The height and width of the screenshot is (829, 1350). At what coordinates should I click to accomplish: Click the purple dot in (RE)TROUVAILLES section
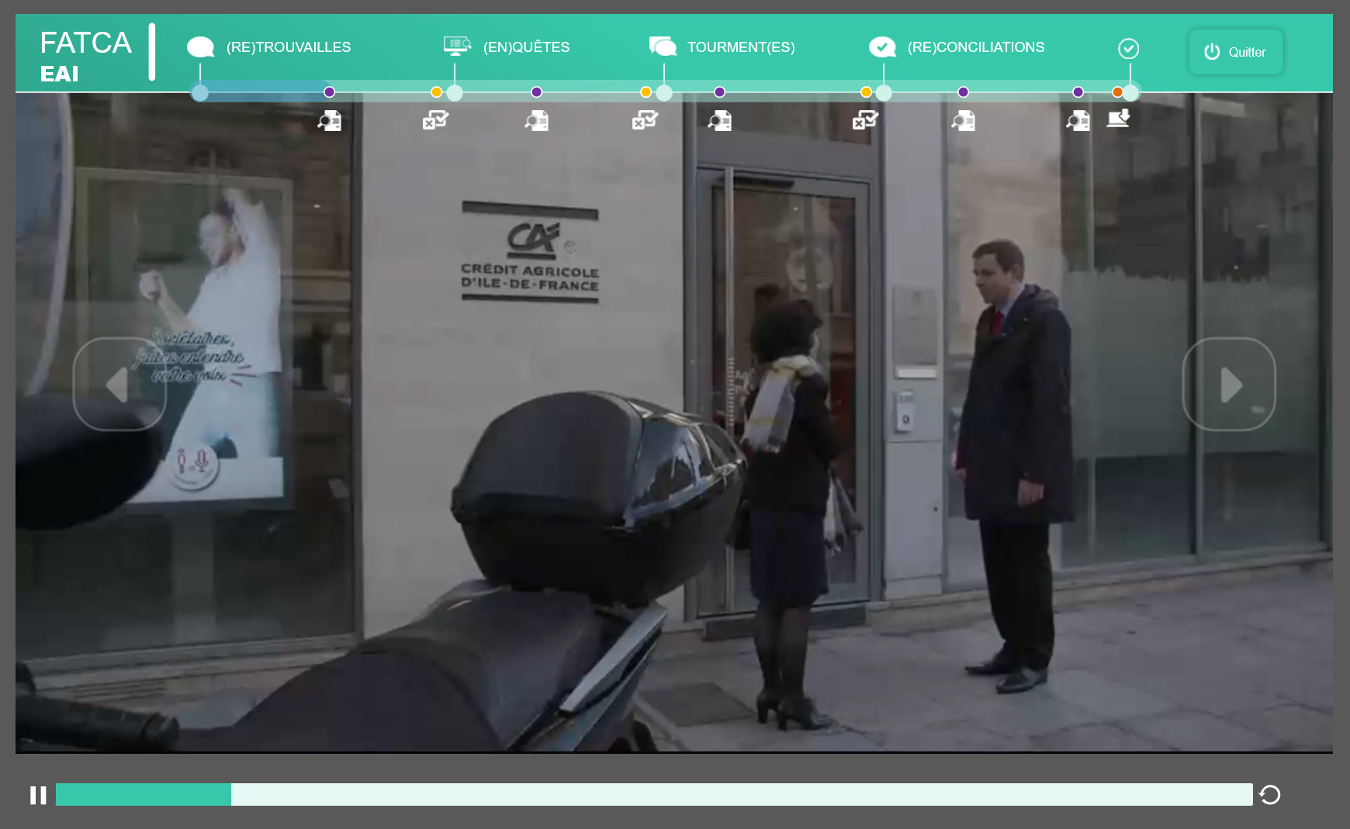pyautogui.click(x=330, y=92)
